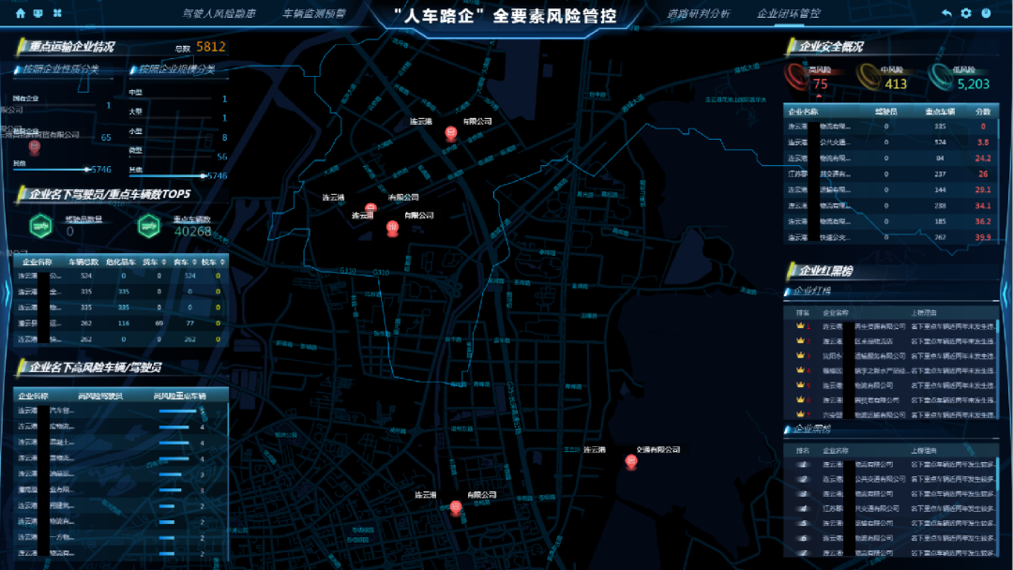Select first-ranked company row in 企业红榜
The image size is (1013, 570).
point(891,326)
